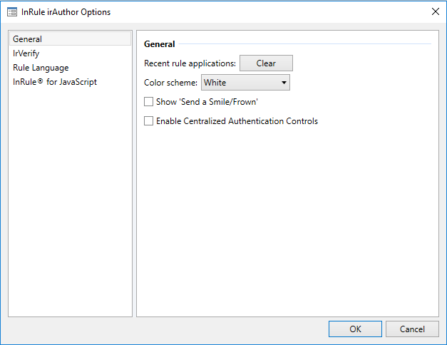Clear the recent rule applications list
Viewport: 447px width, 345px height.
[x=265, y=63]
